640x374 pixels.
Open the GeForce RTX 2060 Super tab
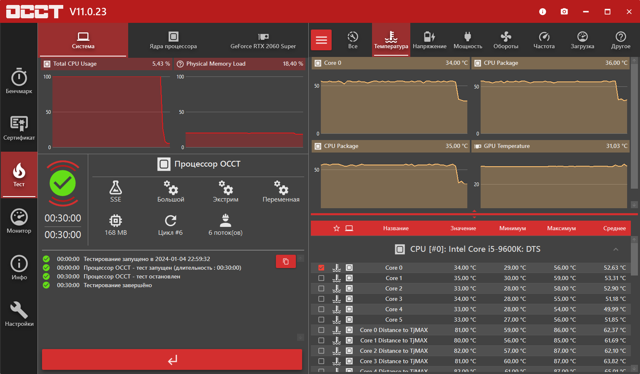pos(263,40)
